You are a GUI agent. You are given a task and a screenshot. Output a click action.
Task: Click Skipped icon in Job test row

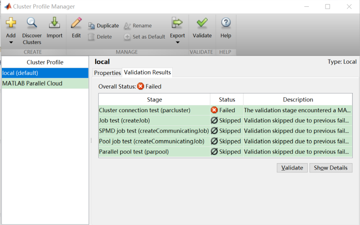214,120
